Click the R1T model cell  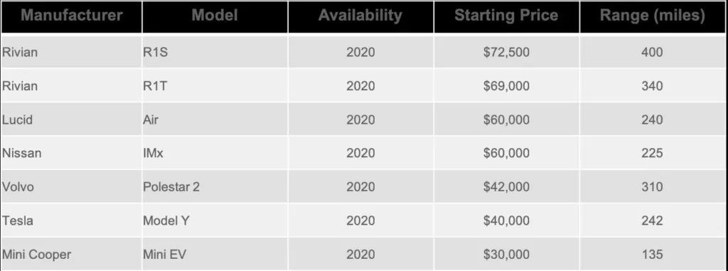(215, 86)
